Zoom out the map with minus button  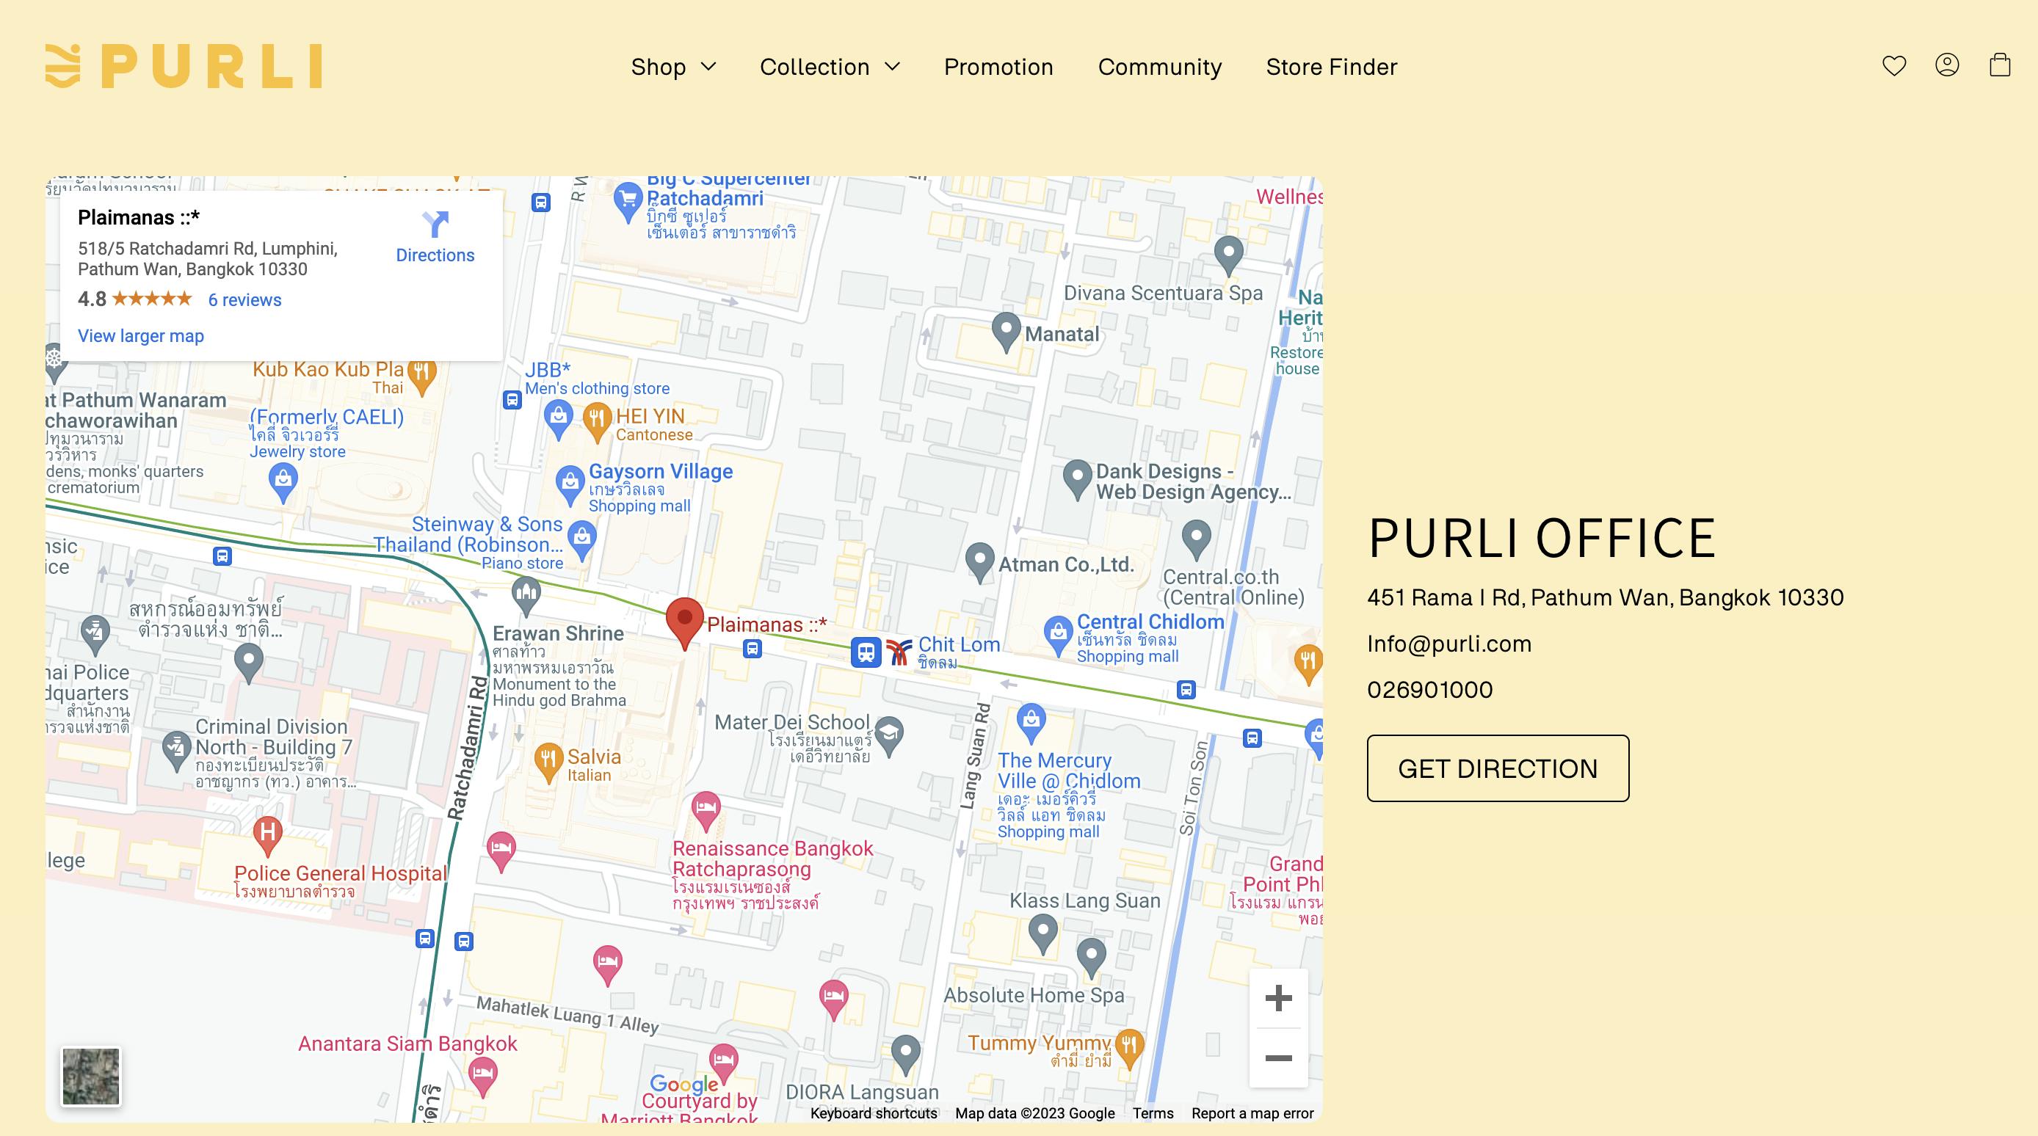point(1278,1057)
